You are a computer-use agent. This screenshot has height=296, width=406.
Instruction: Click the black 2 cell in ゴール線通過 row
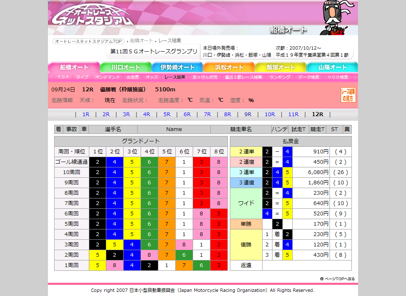98,162
